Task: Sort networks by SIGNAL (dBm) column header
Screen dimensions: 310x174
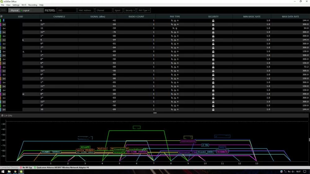Action: point(98,16)
